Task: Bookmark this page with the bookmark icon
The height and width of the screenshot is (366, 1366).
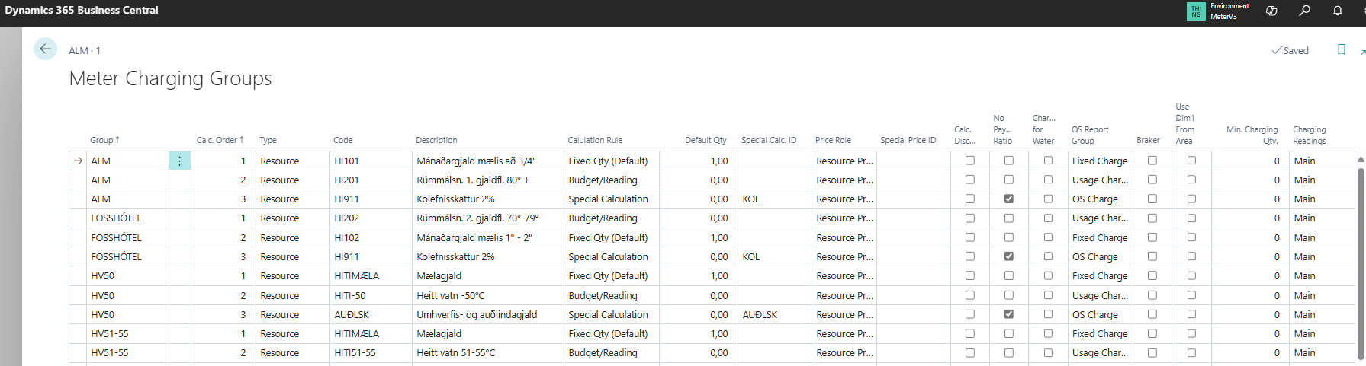Action: tap(1341, 50)
